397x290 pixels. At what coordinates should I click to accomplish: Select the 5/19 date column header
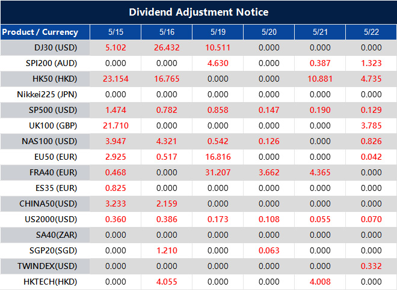click(x=218, y=32)
